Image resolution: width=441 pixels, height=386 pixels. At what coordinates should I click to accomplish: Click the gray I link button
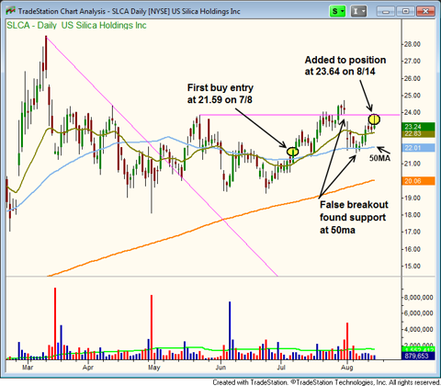356,11
